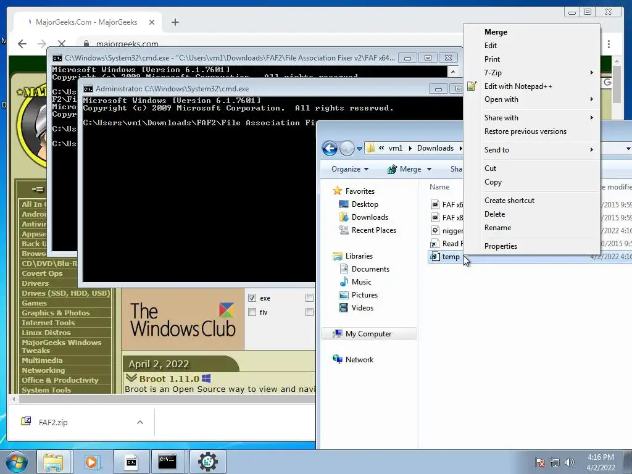
Task: Open the Merge button dropdown arrow
Action: click(429, 169)
